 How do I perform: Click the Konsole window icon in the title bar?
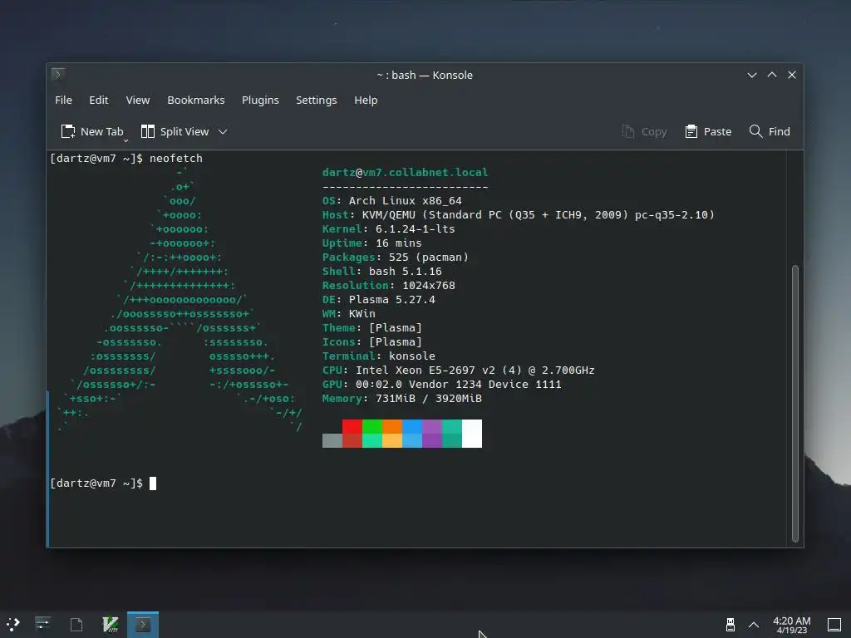(58, 74)
